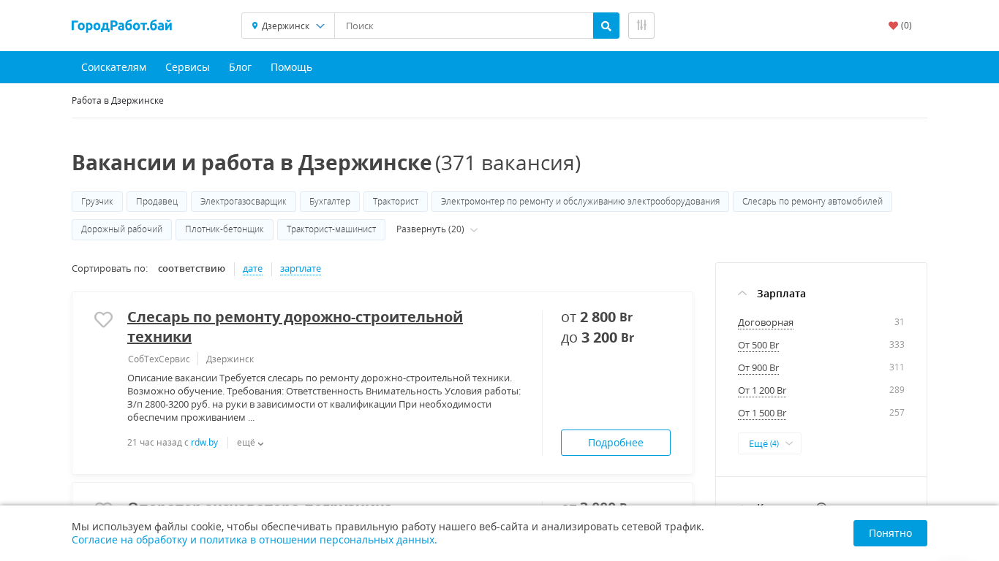Sort vacancies by зарплате

pyautogui.click(x=301, y=269)
